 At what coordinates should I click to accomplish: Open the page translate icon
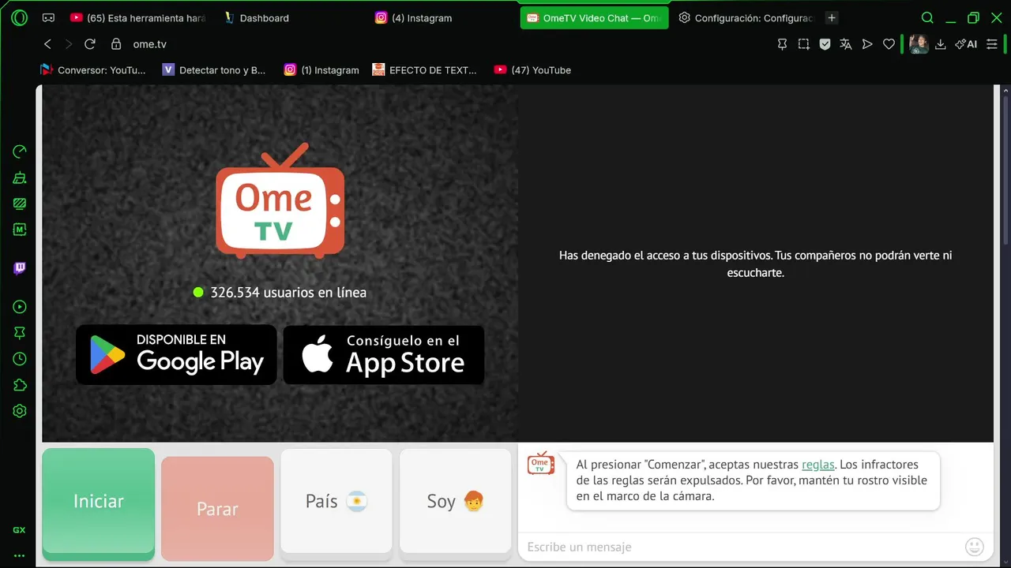(846, 44)
